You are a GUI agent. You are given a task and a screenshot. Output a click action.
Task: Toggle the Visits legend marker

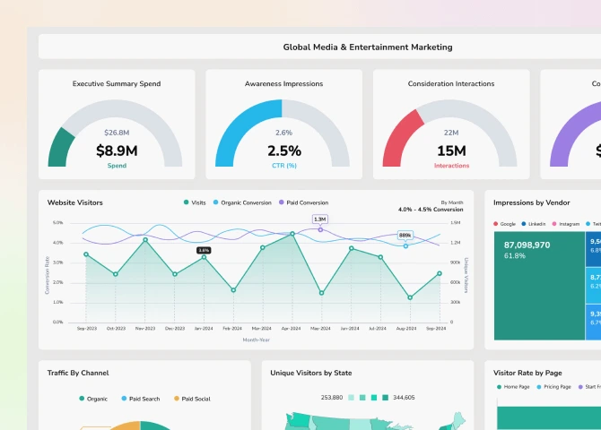pyautogui.click(x=186, y=202)
